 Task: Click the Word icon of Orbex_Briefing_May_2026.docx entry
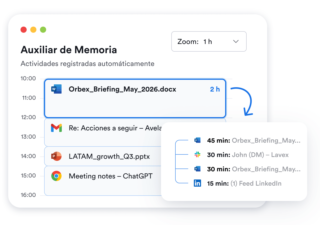[56, 89]
